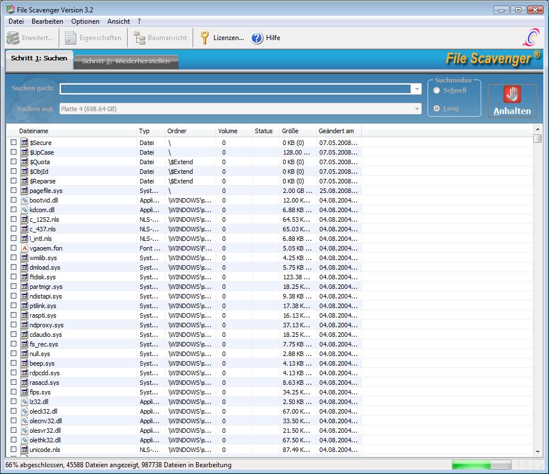Open the ? help menu
The height and width of the screenshot is (474, 549).
(x=140, y=21)
